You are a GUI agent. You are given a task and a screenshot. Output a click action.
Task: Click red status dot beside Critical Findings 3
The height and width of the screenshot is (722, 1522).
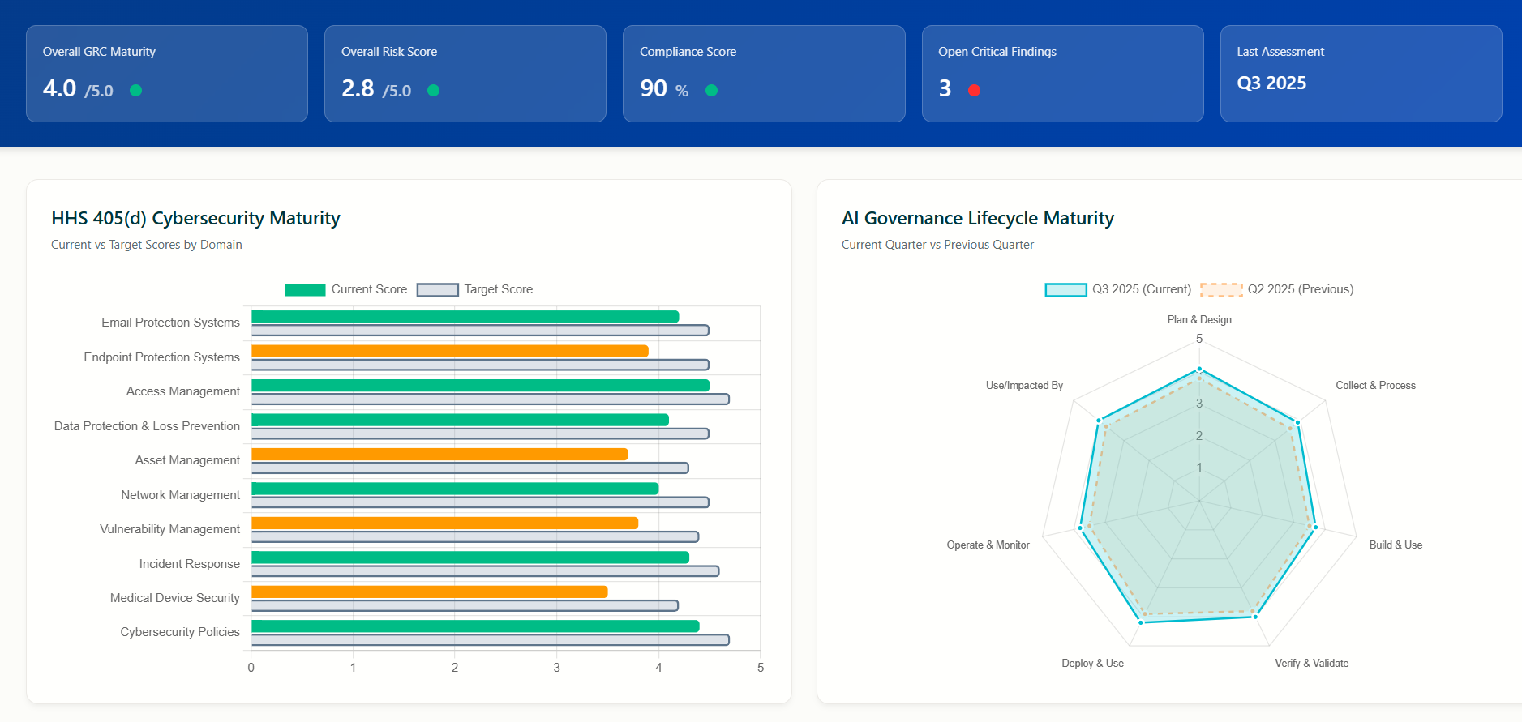(x=974, y=90)
